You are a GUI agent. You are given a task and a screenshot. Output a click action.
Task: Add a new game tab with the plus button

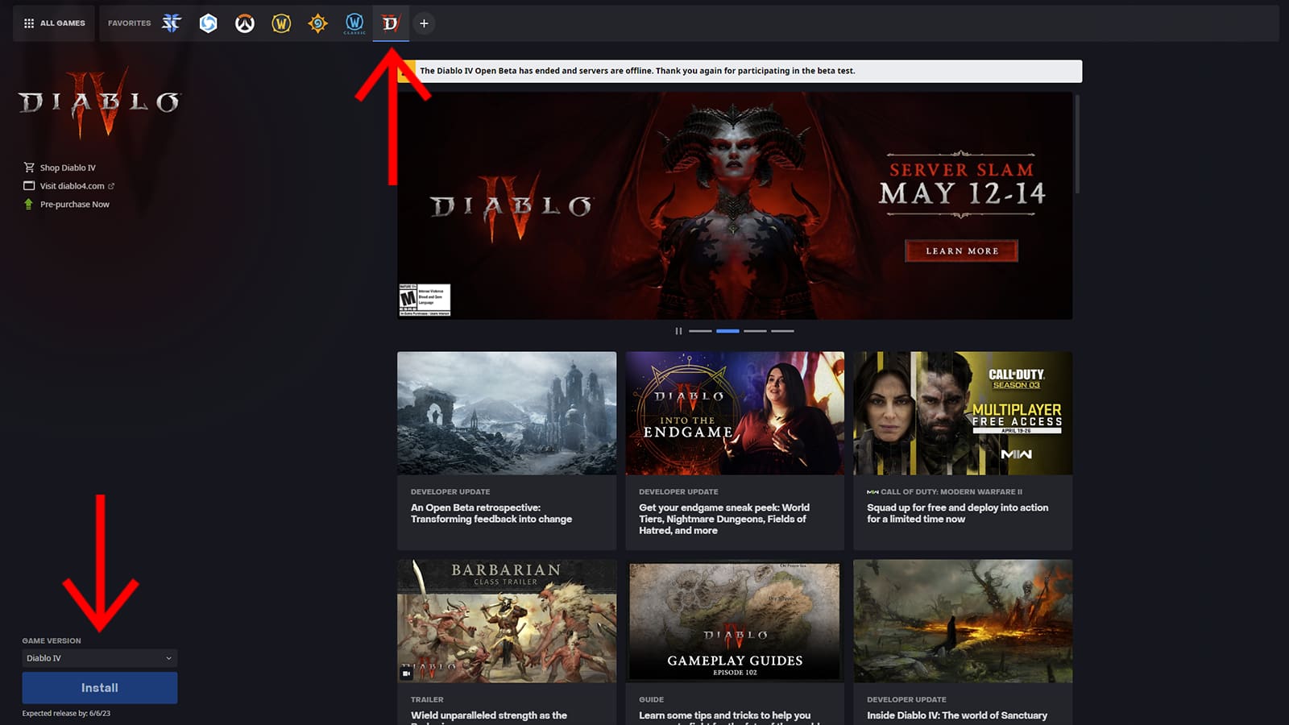(424, 23)
